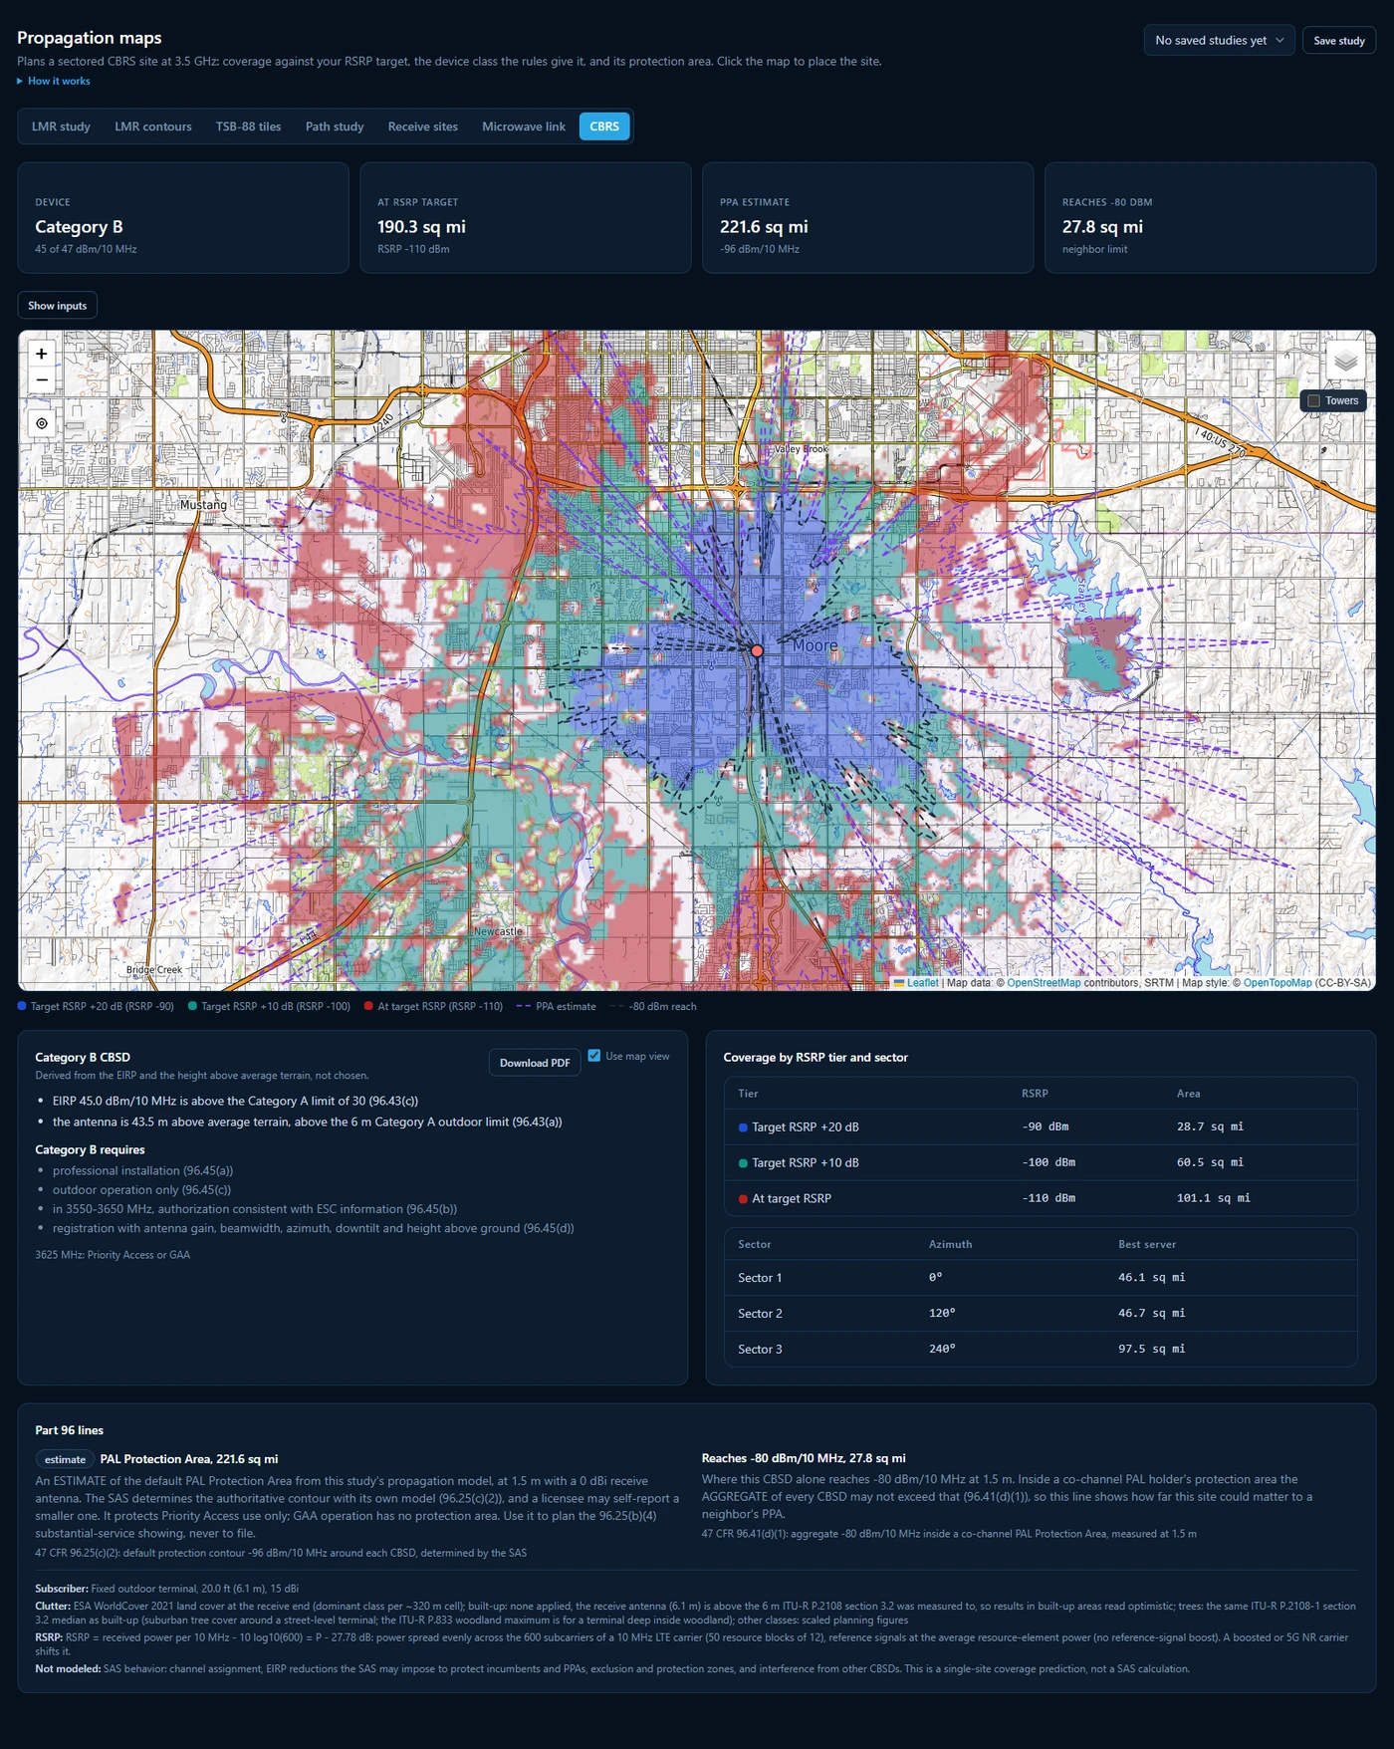Screen dimensions: 1394x1749
Task: Click the -80 dBm reach legend entry
Action: [x=652, y=1006]
